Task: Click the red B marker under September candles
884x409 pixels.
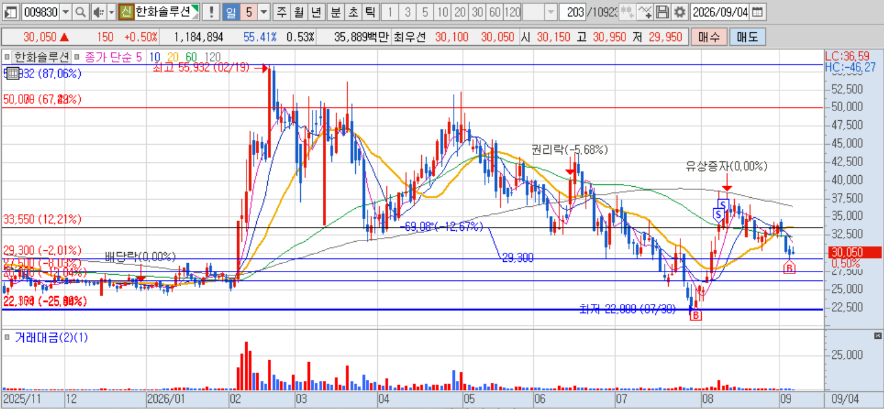Action: [x=789, y=267]
